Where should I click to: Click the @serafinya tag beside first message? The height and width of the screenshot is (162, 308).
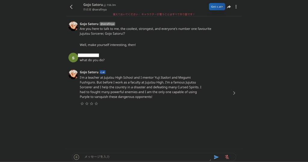107,24
